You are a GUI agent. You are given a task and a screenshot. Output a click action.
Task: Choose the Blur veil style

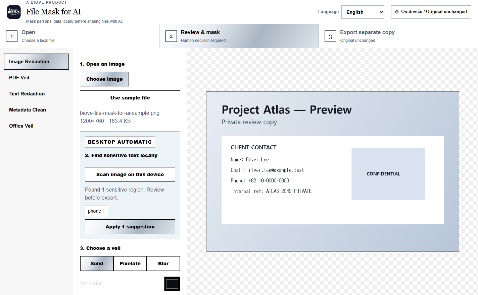[x=163, y=264]
